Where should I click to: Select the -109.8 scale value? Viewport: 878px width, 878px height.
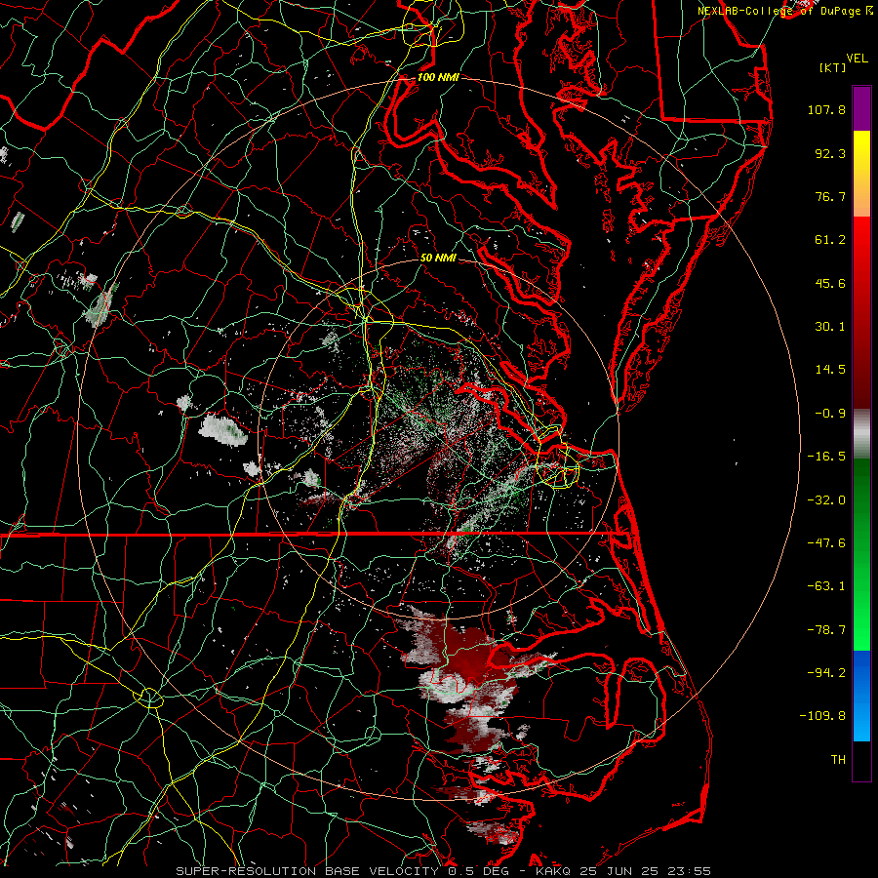coord(822,716)
